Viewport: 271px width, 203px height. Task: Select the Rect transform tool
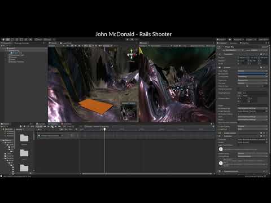[x=21, y=39]
